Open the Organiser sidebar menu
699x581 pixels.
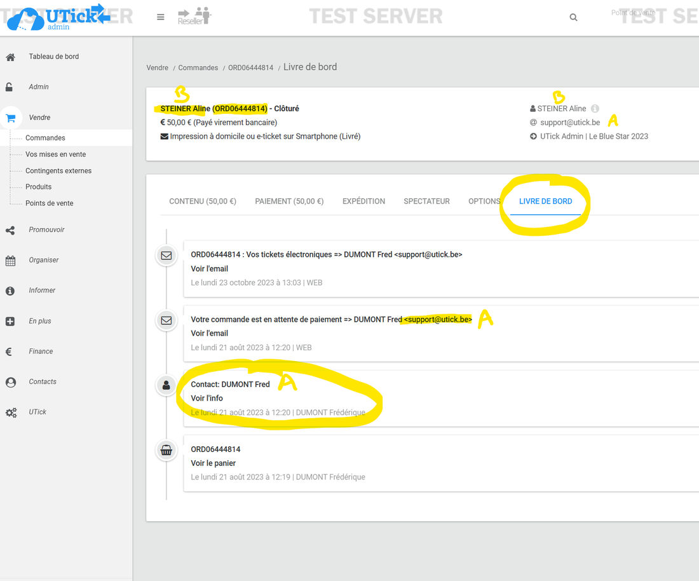pos(43,260)
